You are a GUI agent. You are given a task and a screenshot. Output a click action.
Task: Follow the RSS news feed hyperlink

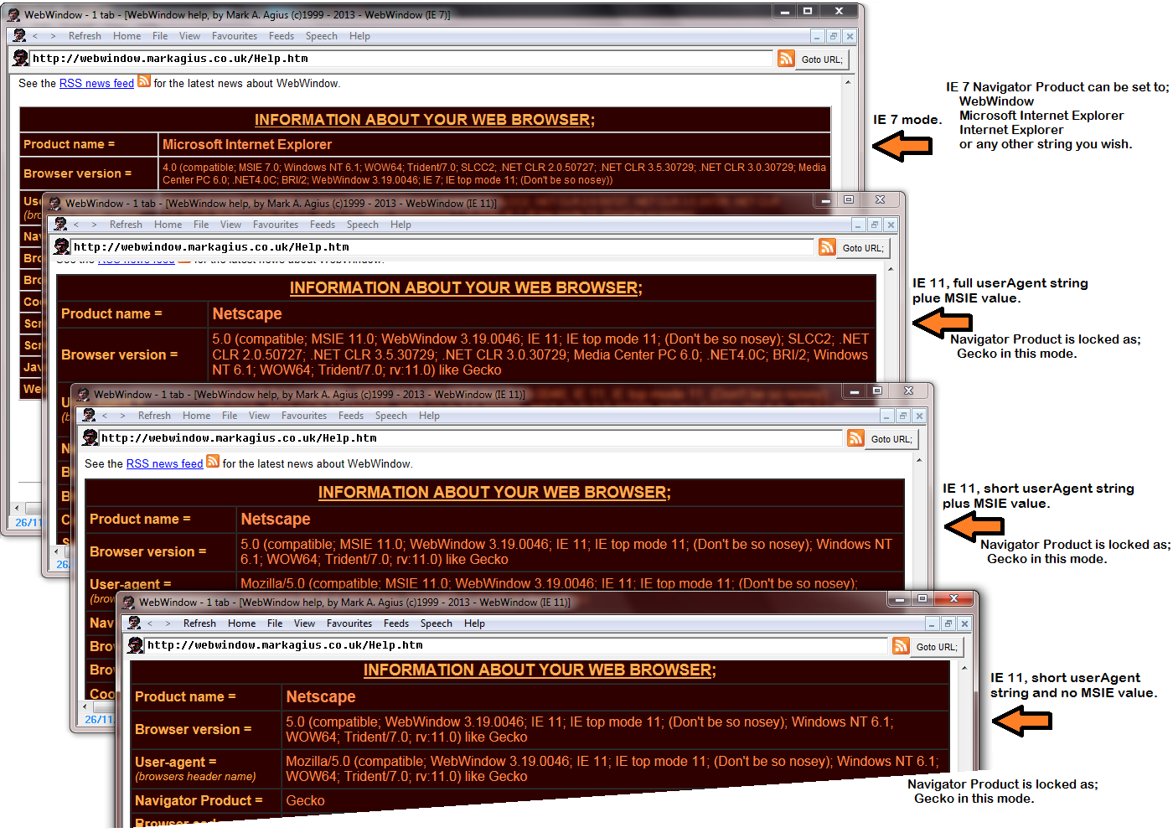click(96, 83)
